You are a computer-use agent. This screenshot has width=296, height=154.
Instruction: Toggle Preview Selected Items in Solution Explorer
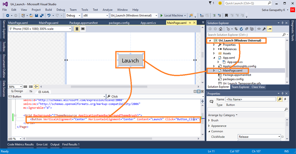269,29
